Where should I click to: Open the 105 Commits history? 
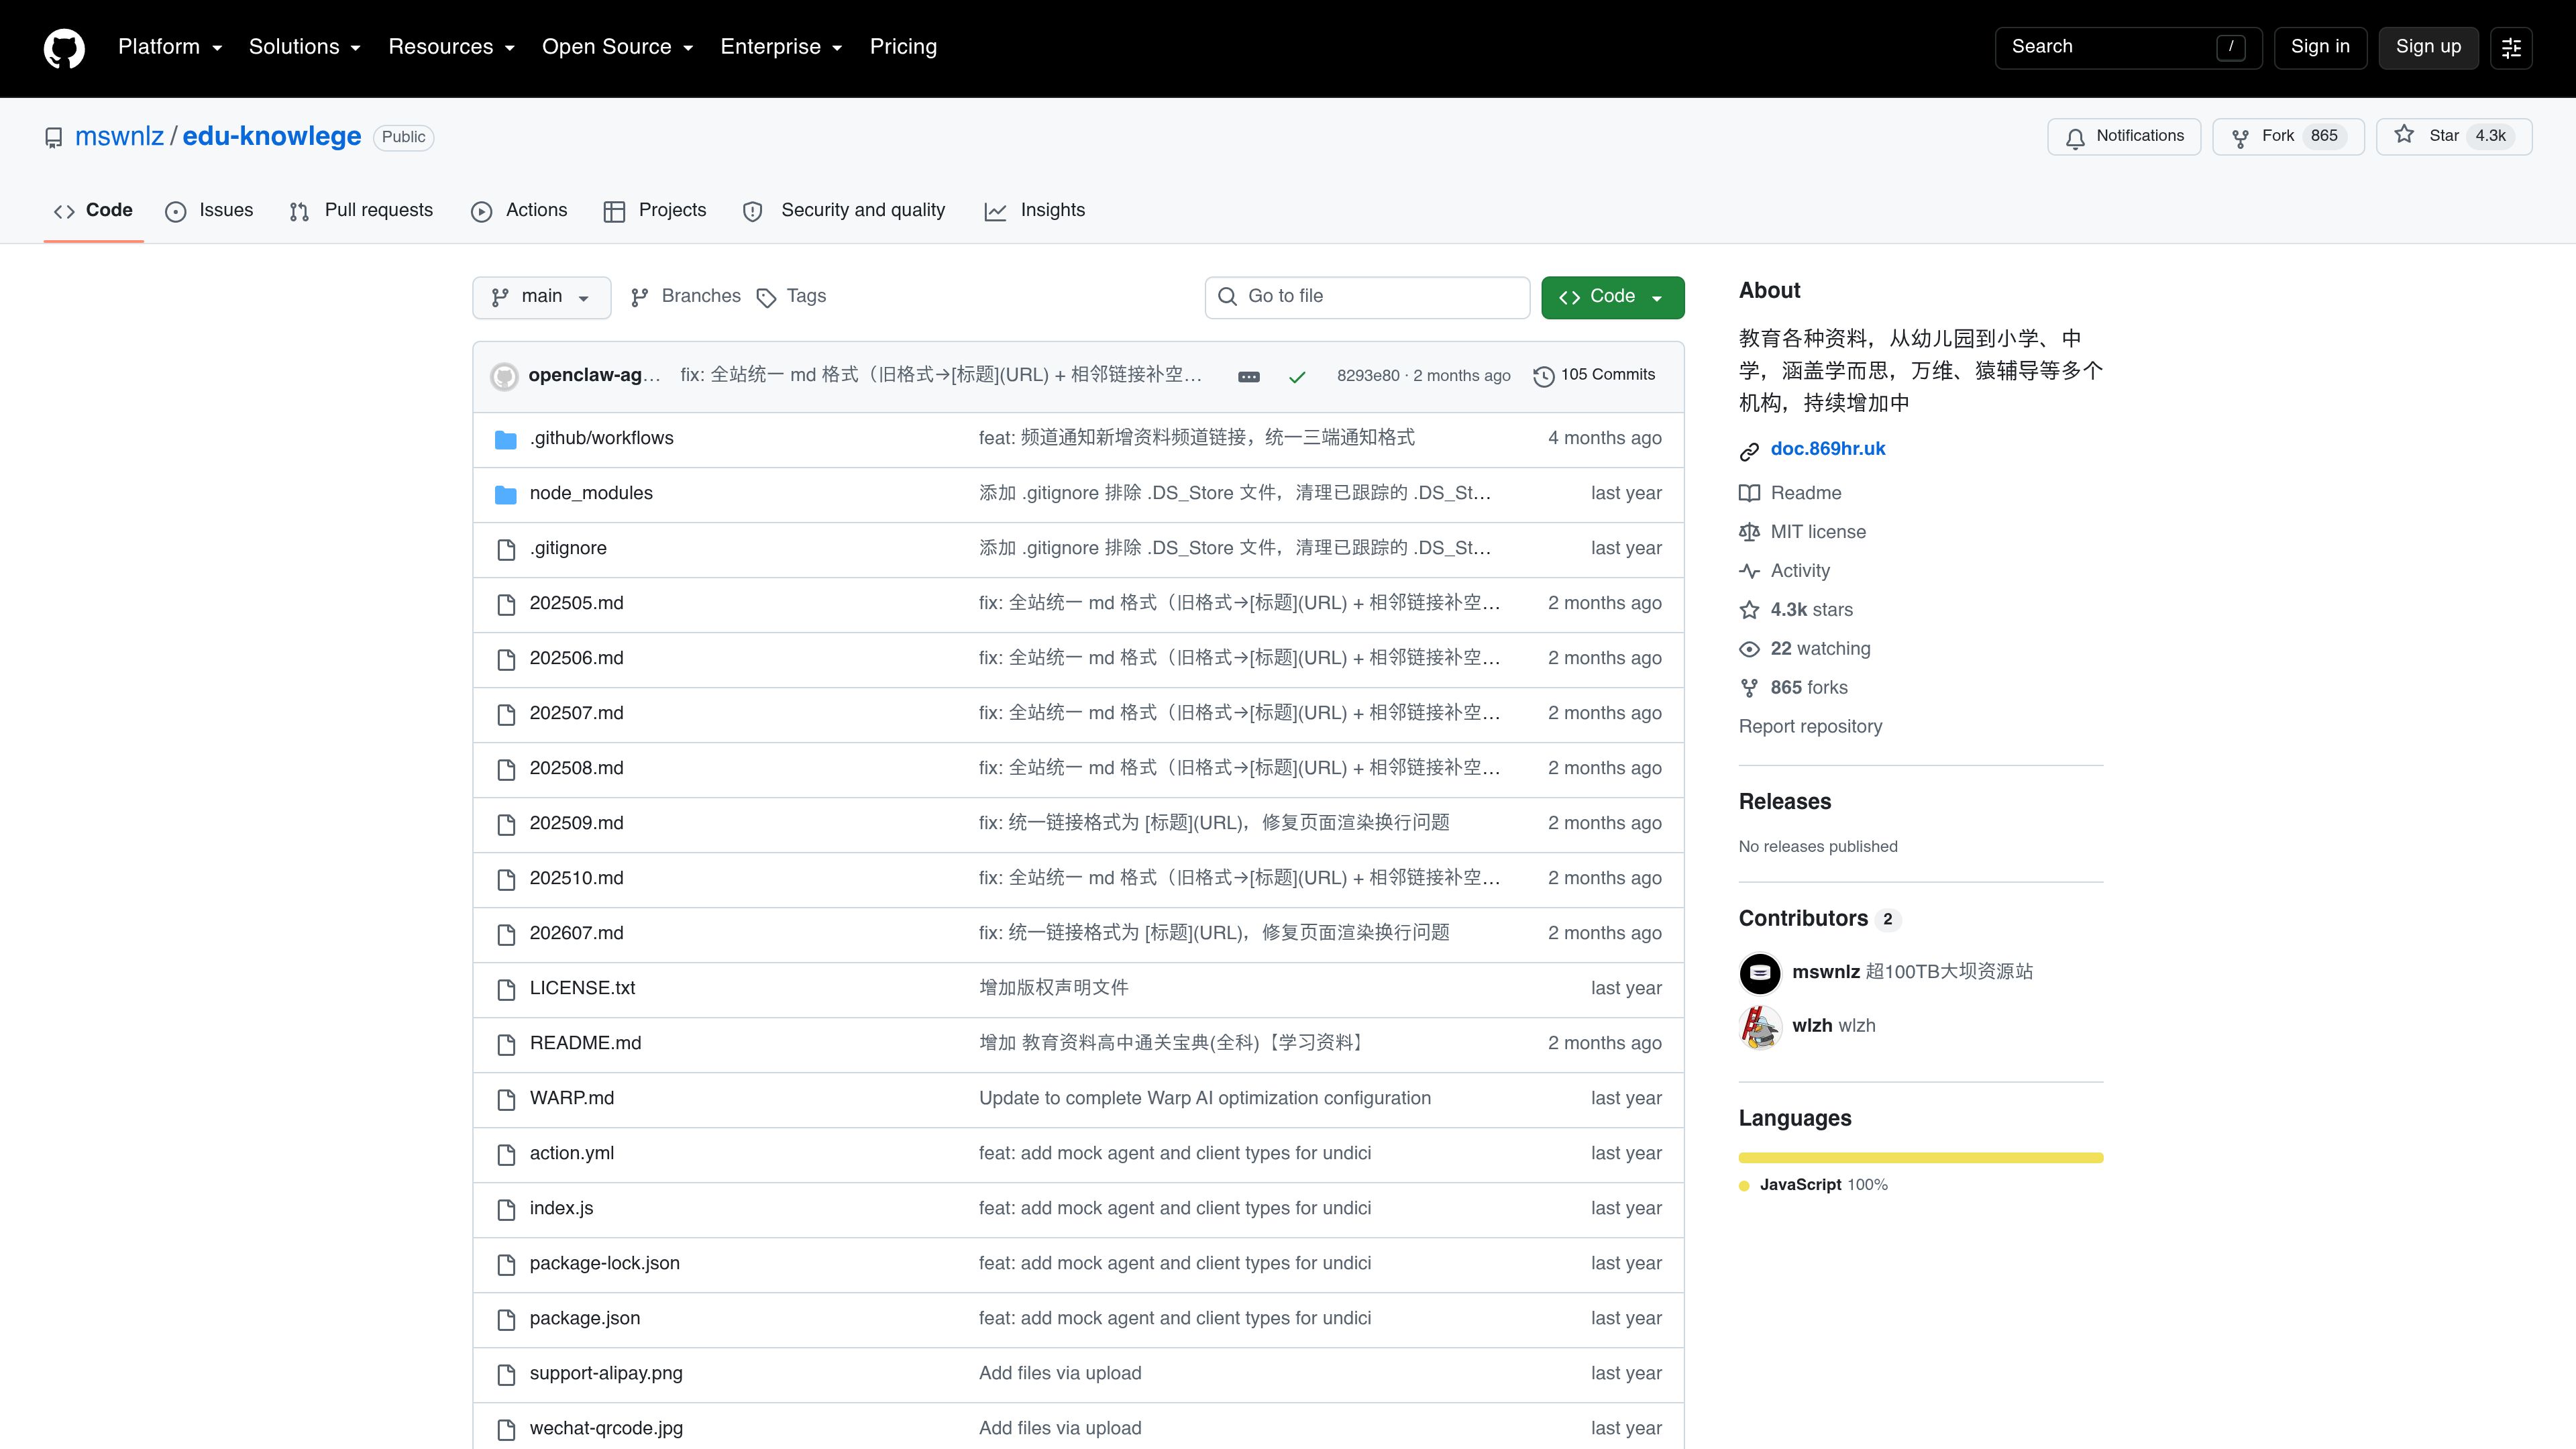pyautogui.click(x=1595, y=375)
